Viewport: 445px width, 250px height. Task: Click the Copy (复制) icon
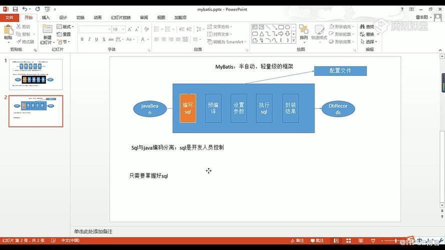click(x=18, y=34)
